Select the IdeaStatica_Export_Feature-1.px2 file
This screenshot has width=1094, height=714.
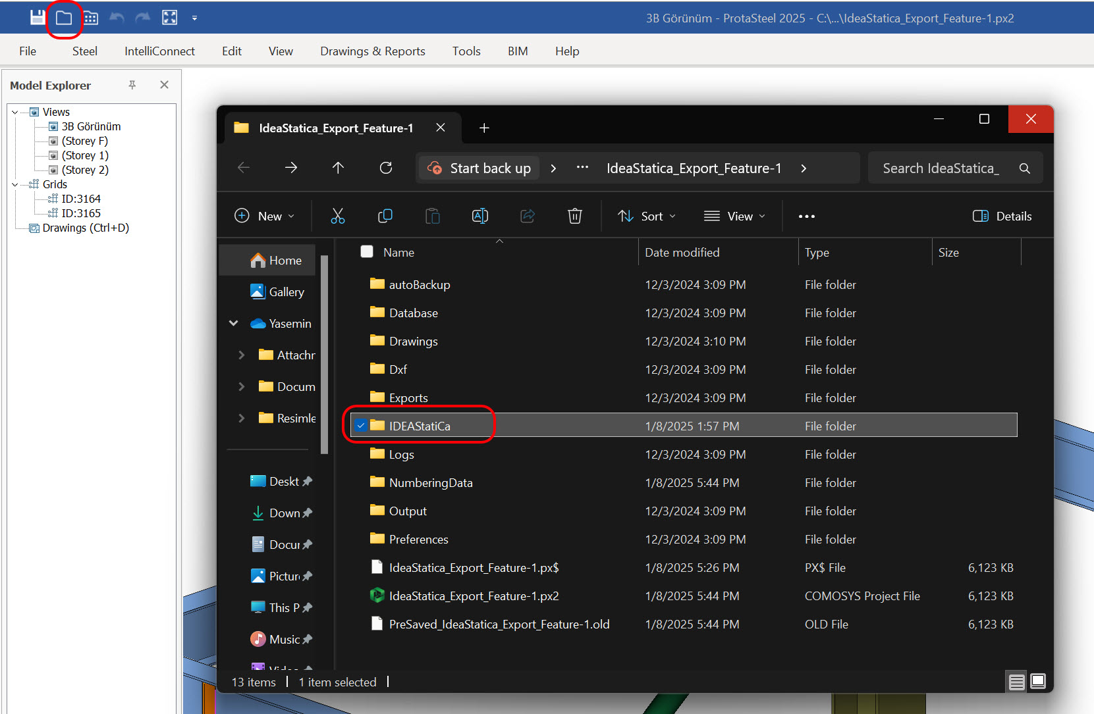[474, 596]
